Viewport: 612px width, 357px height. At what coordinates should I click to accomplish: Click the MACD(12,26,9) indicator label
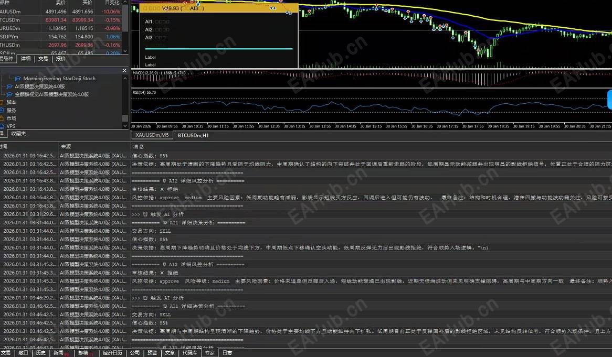point(159,73)
